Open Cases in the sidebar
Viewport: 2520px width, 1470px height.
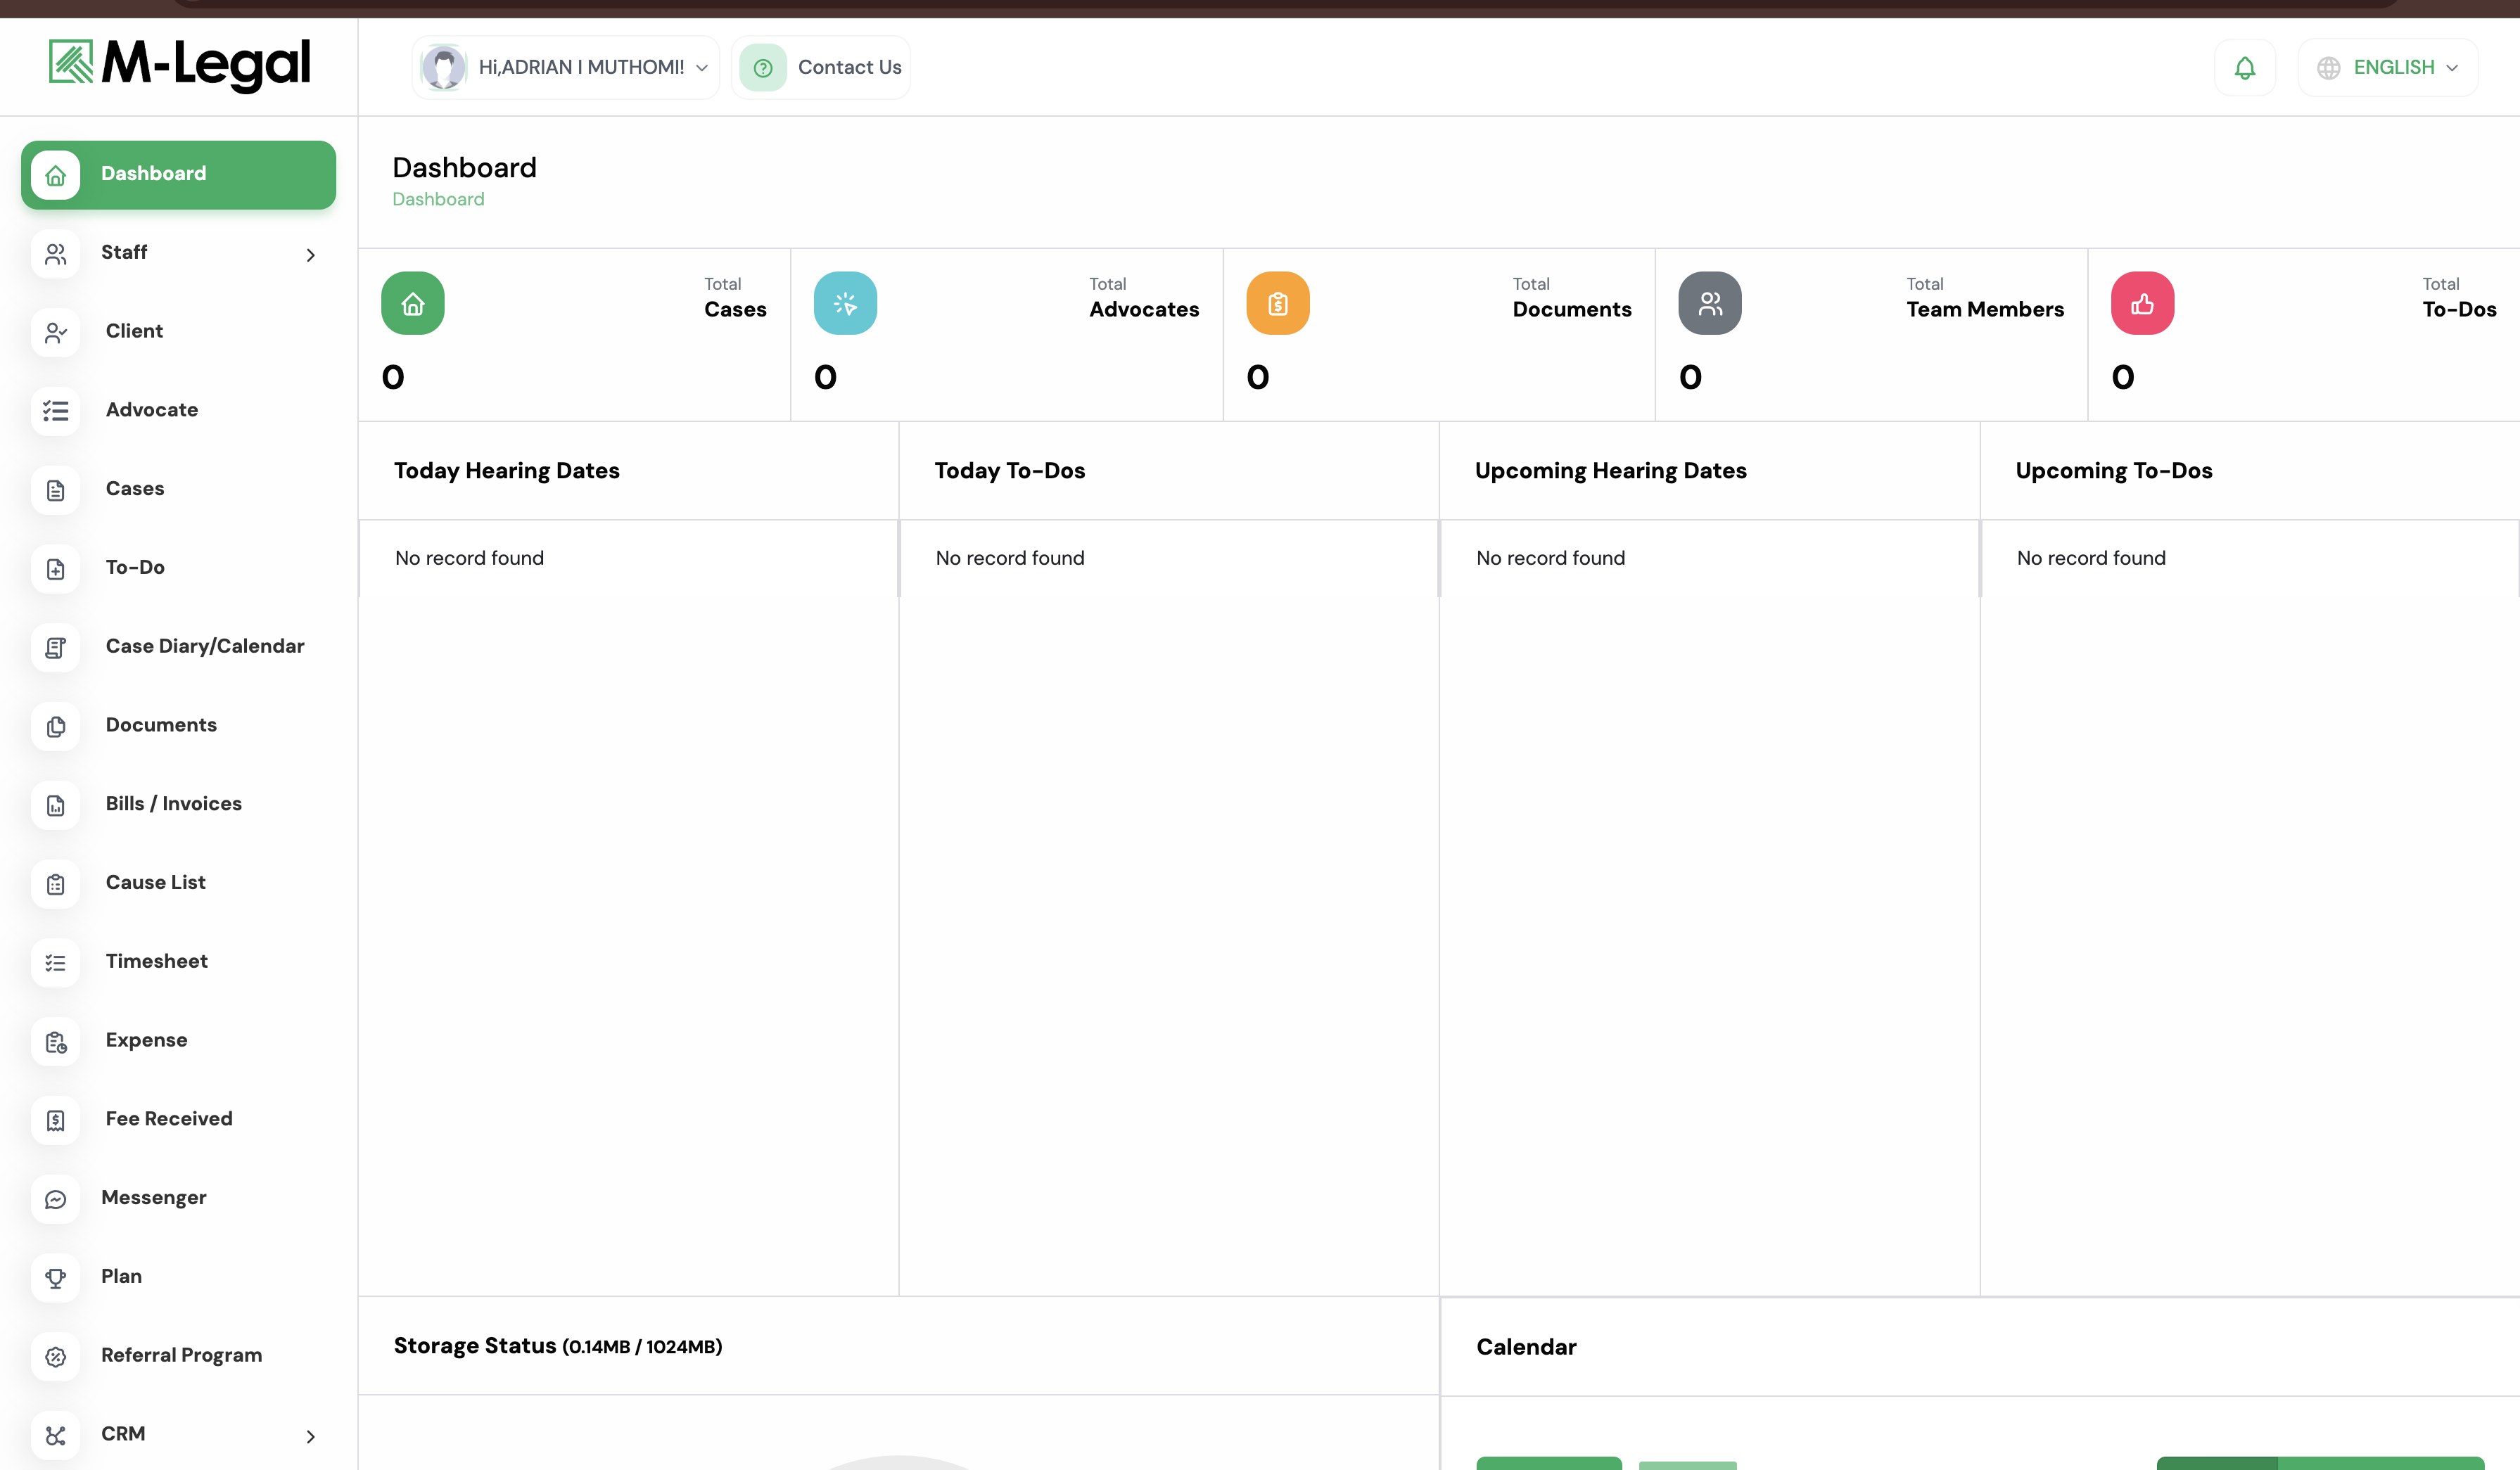click(x=135, y=488)
